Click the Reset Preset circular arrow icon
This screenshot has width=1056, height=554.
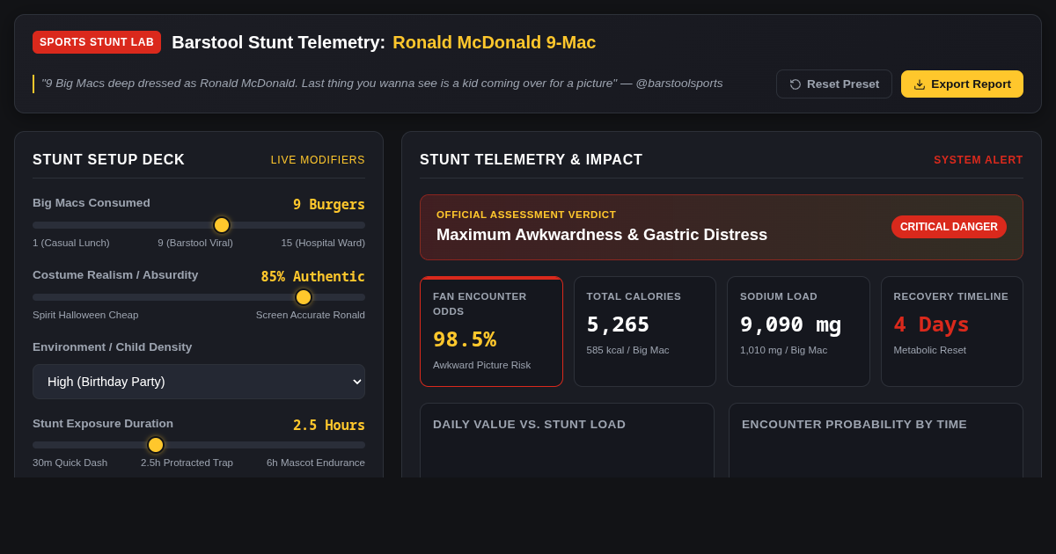[796, 84]
